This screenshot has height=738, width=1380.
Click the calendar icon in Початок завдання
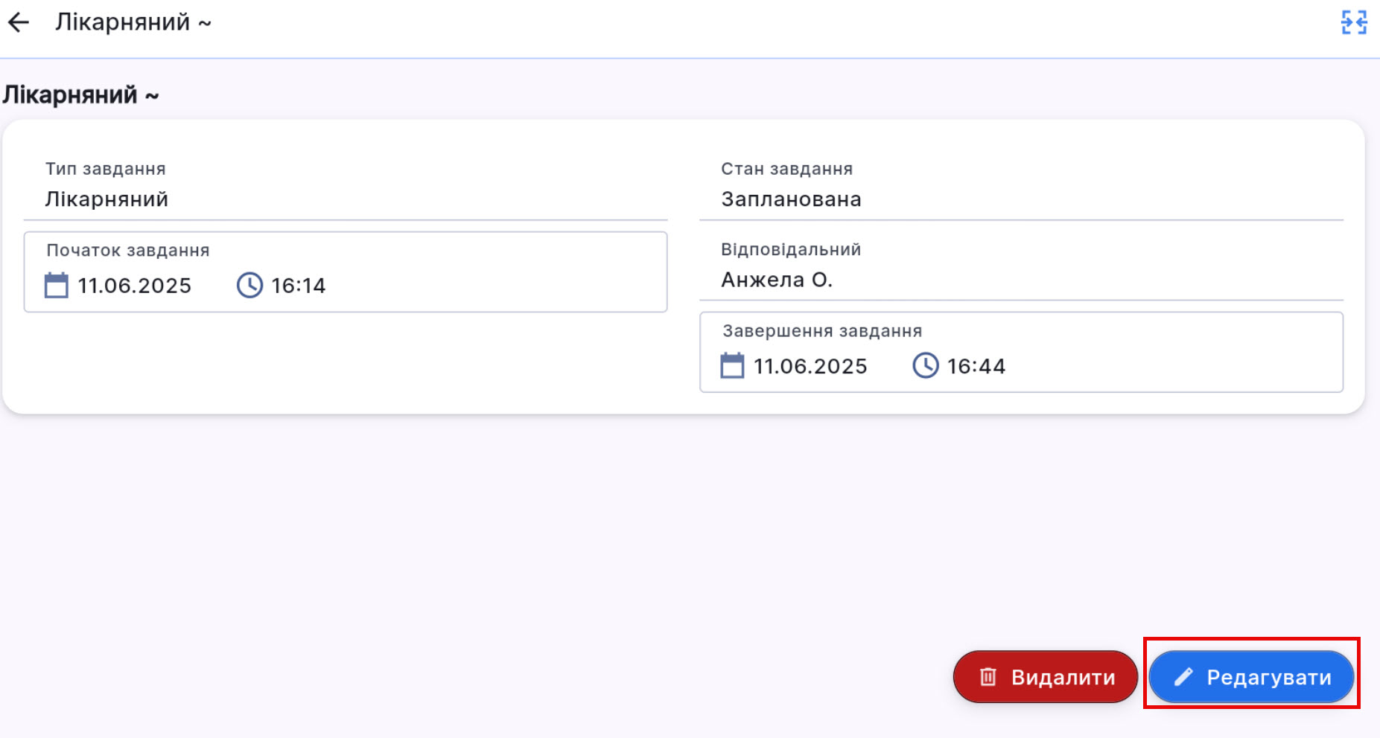56,286
